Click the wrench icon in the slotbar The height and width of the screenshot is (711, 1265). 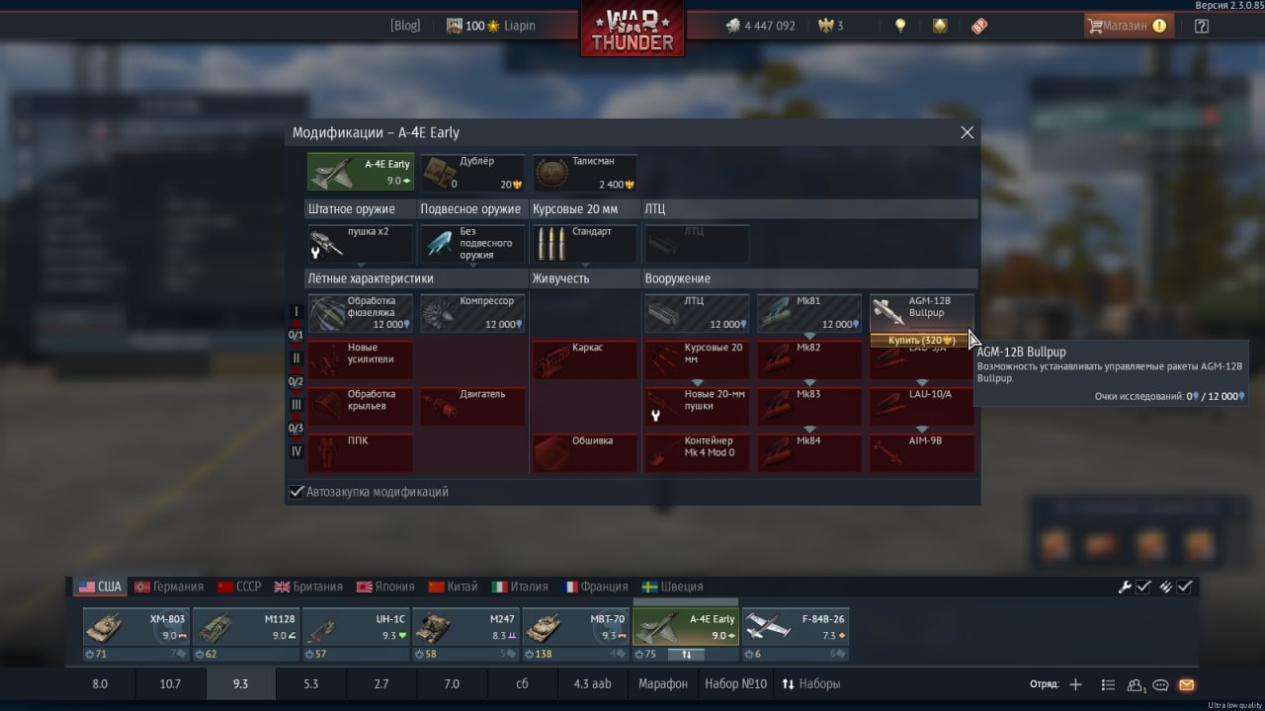click(1125, 587)
